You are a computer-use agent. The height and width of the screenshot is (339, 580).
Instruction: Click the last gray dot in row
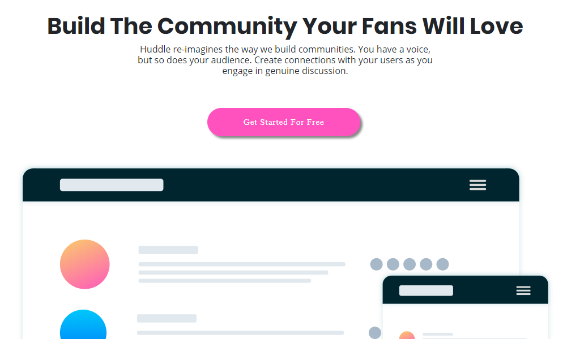[x=443, y=264]
